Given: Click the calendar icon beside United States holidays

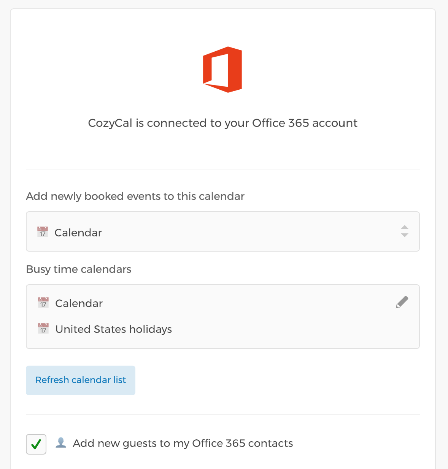Looking at the screenshot, I should coord(43,328).
